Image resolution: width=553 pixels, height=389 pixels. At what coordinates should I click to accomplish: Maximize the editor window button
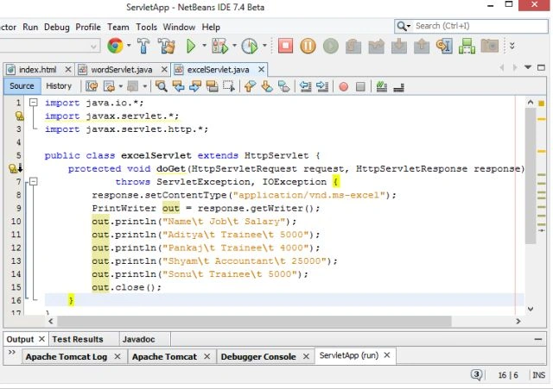[x=541, y=67]
